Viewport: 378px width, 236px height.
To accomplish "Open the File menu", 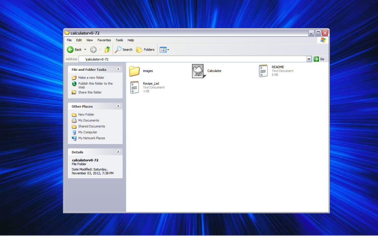I will [x=69, y=40].
